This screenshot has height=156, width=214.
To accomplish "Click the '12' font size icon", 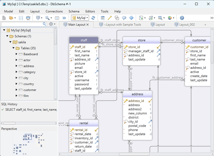I will tap(57, 18).
